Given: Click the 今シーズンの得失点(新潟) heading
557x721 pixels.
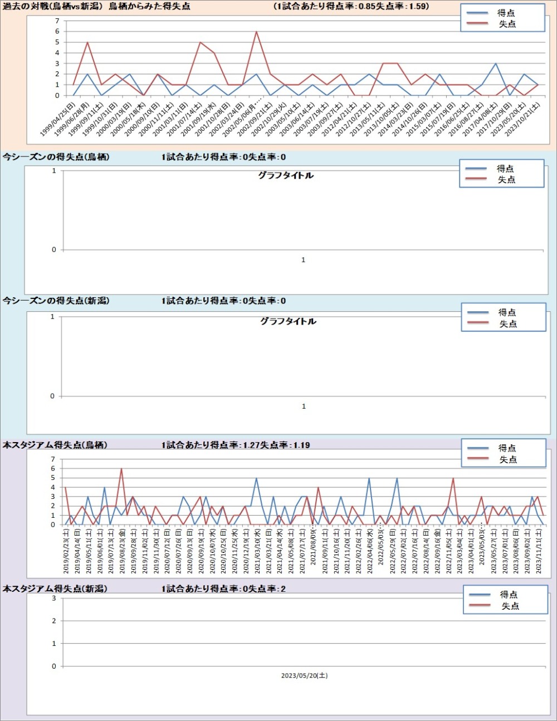Looking at the screenshot, I should pos(56,301).
